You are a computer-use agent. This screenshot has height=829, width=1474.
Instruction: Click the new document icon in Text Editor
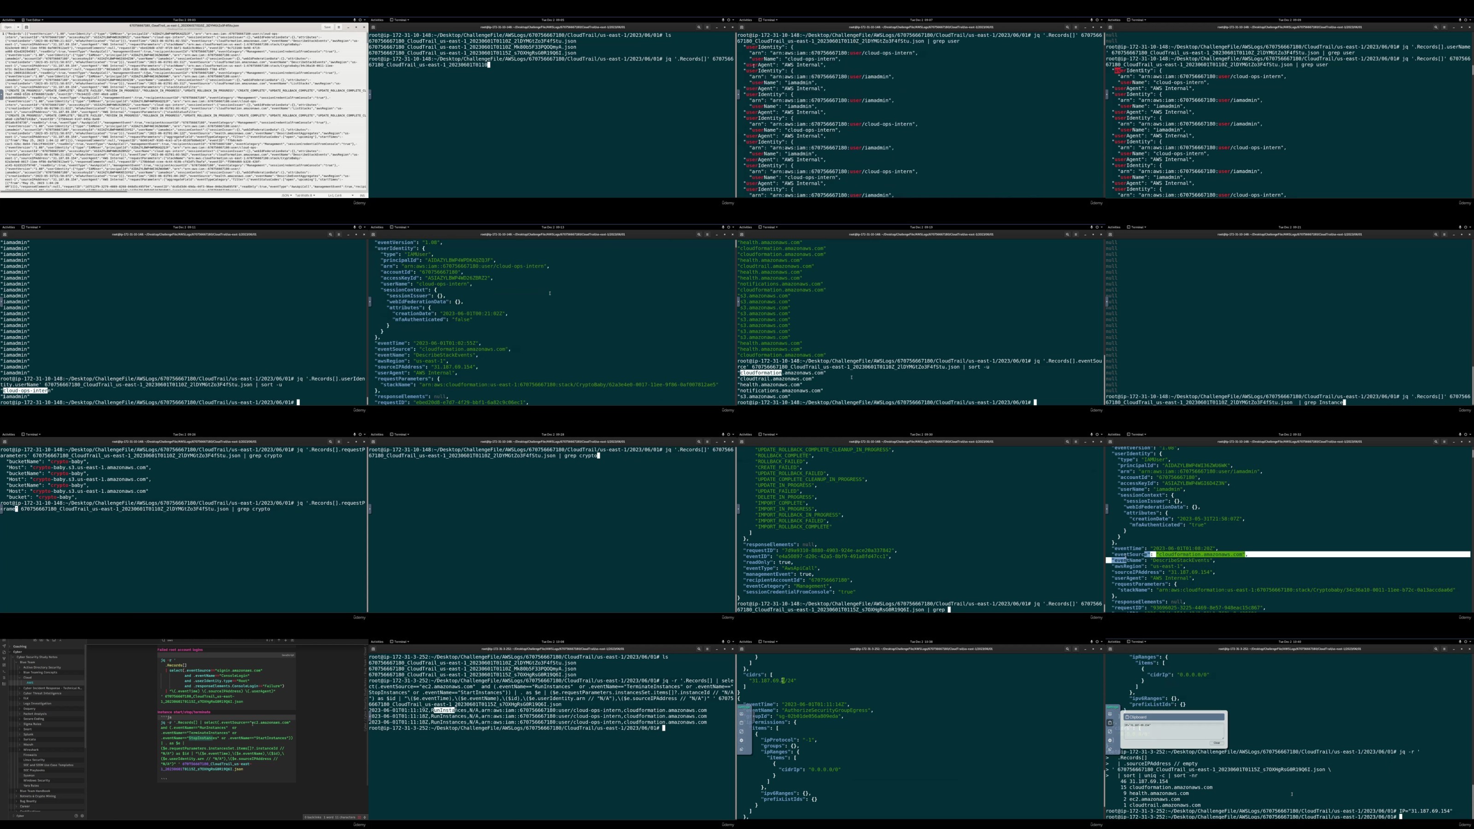coord(26,27)
